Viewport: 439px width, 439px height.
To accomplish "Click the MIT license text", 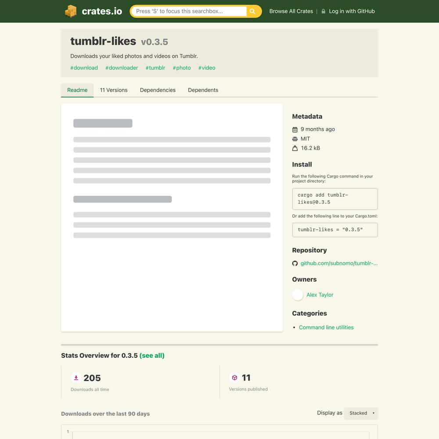I will click(305, 139).
